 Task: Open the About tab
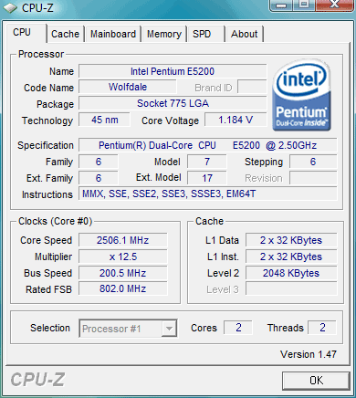245,34
